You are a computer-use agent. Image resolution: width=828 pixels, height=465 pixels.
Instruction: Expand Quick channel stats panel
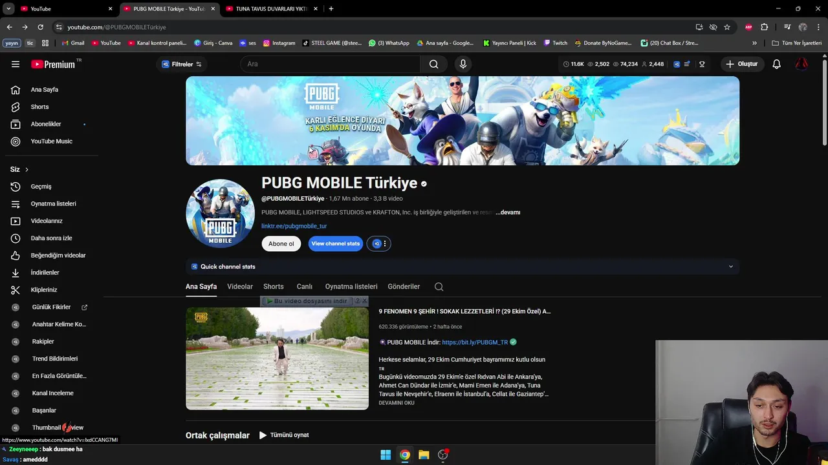coord(731,267)
